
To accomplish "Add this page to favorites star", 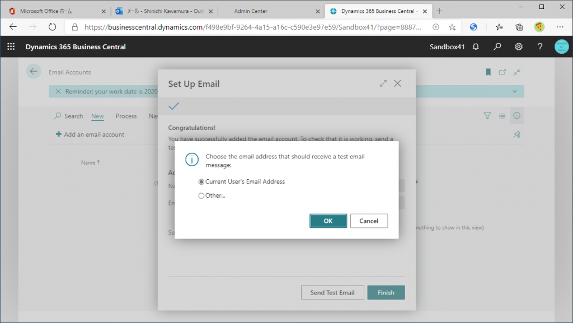I will coord(452,27).
